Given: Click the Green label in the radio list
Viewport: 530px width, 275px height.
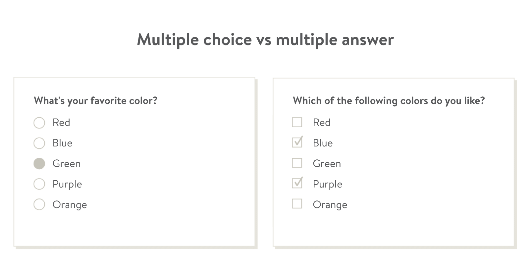Looking at the screenshot, I should [x=67, y=164].
